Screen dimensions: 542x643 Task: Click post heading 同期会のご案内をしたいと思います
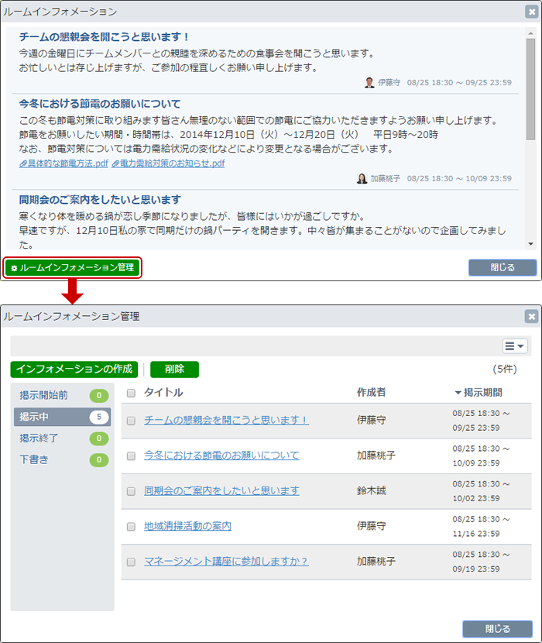[x=100, y=200]
